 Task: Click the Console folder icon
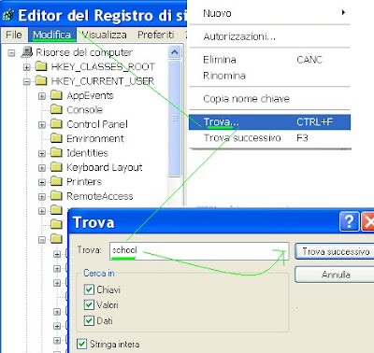(56, 109)
